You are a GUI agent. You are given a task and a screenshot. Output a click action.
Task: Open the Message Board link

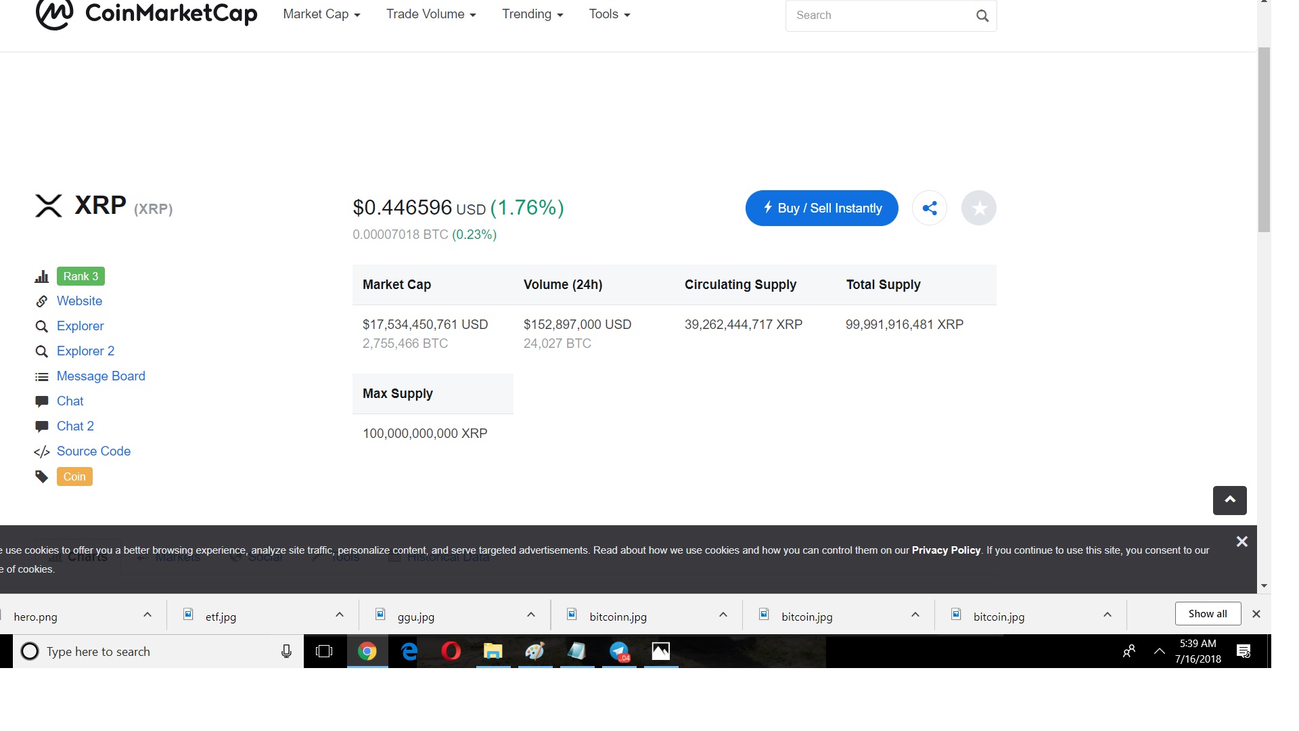click(x=101, y=376)
